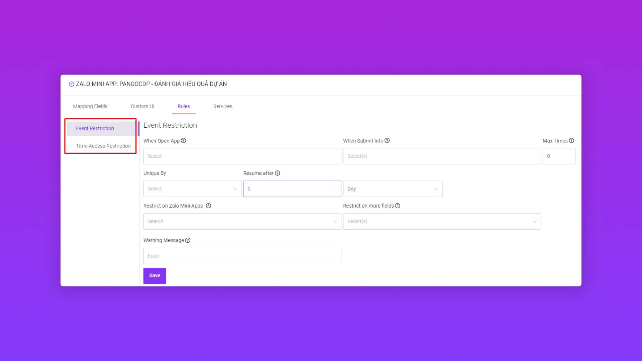Screen dimensions: 642x361
Task: Switch to the Mapping Fields tab
Action: (x=90, y=106)
